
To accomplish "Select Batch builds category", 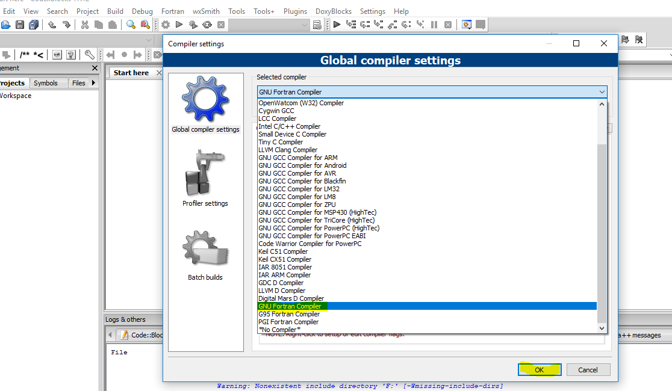I will pos(205,256).
